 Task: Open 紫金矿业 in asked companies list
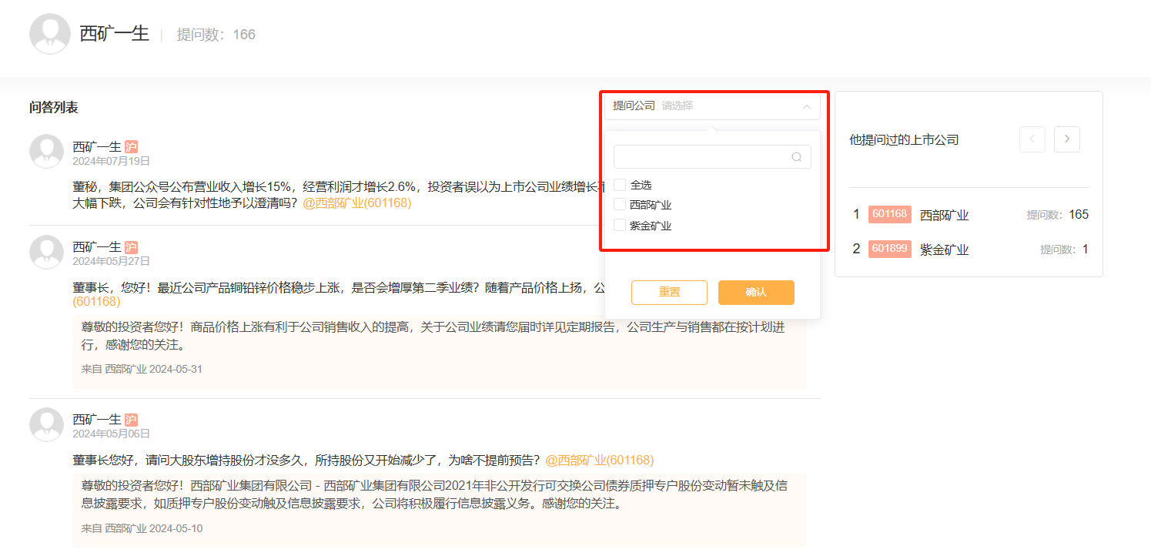tap(944, 250)
